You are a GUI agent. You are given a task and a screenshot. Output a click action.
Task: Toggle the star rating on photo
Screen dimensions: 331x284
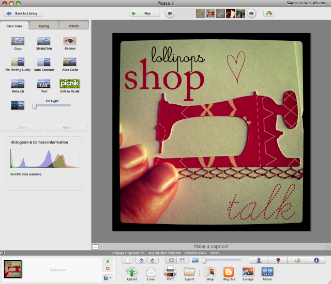[128, 260]
